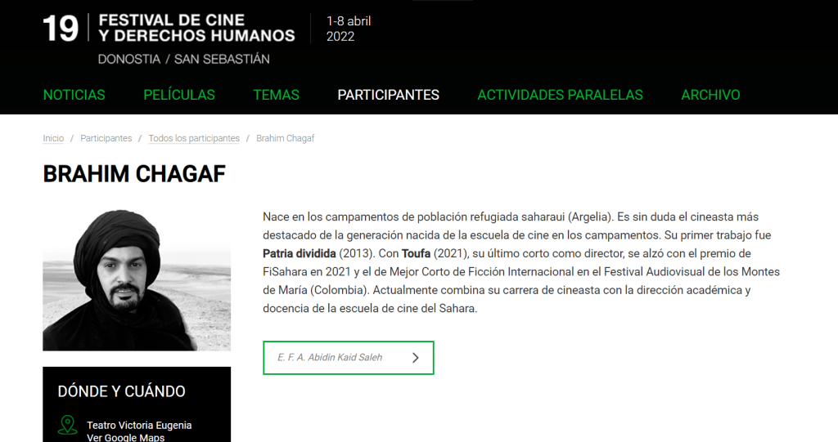Click the Brahim Chagaf breadcrumb text

point(285,139)
